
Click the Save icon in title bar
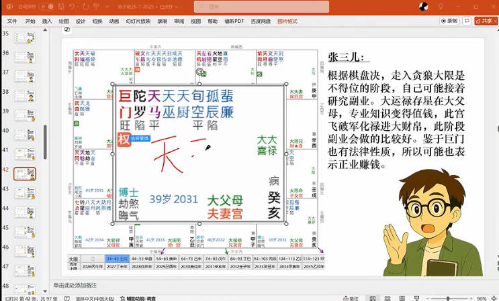pyautogui.click(x=60, y=6)
